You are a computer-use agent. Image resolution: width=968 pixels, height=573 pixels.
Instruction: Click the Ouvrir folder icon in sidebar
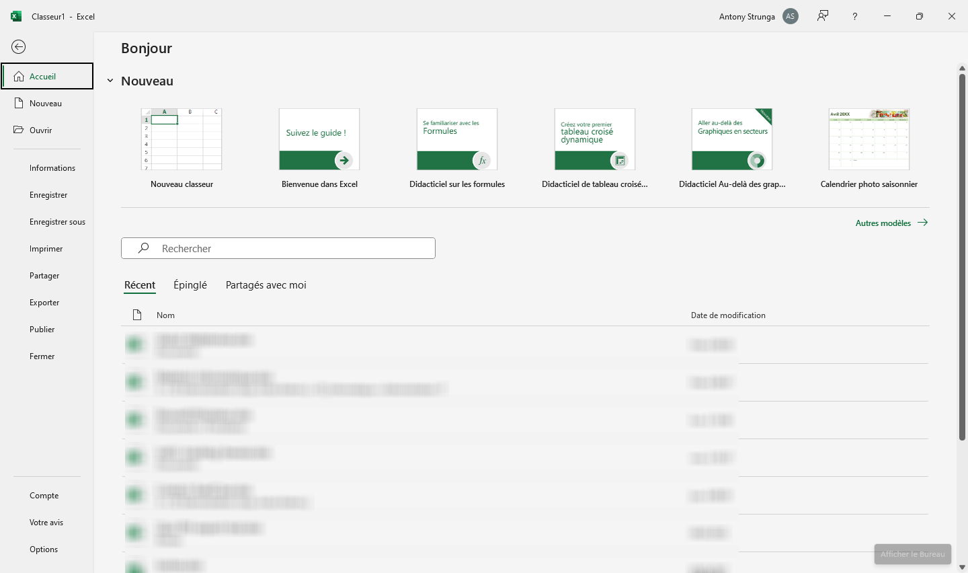[19, 130]
